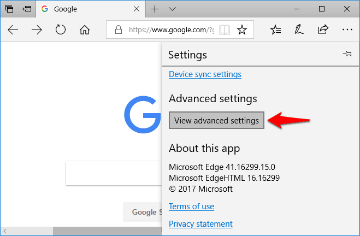Click the © 2017 Microsoft text

[x=200, y=189]
